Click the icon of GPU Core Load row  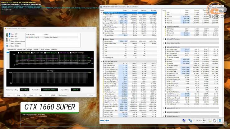165,76
